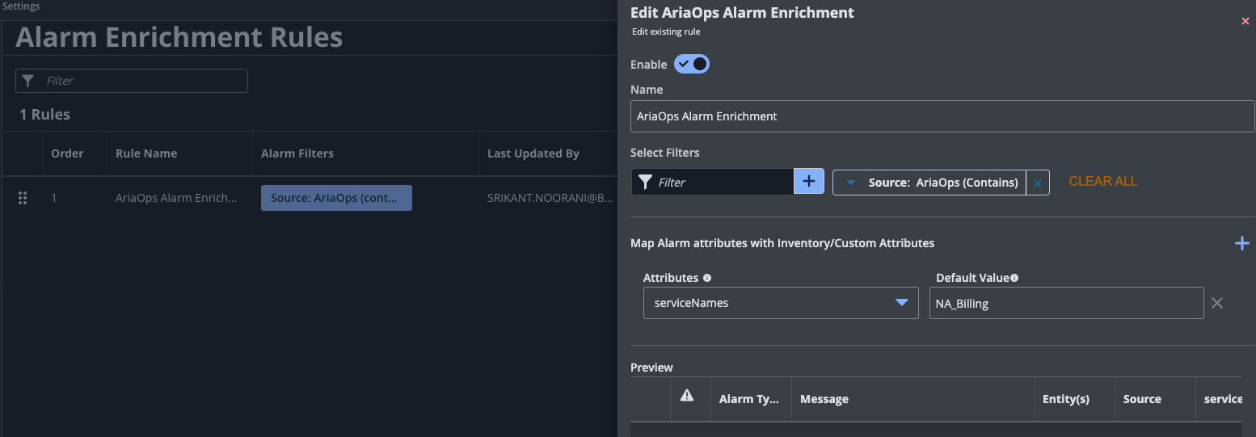
Task: Delete the serviceNames attribute mapping row
Action: [x=1217, y=303]
